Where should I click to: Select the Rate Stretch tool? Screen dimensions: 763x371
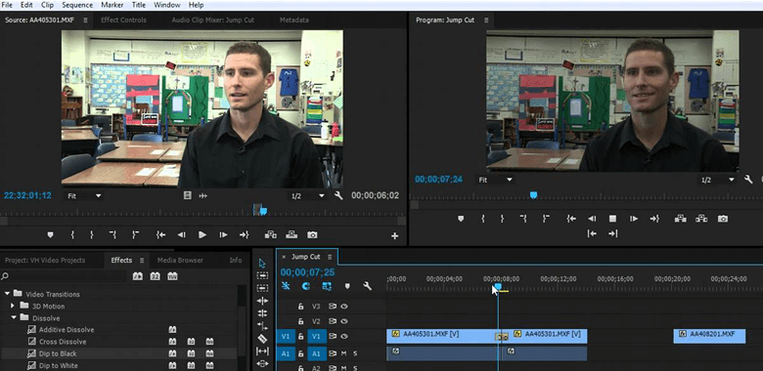coord(262,326)
